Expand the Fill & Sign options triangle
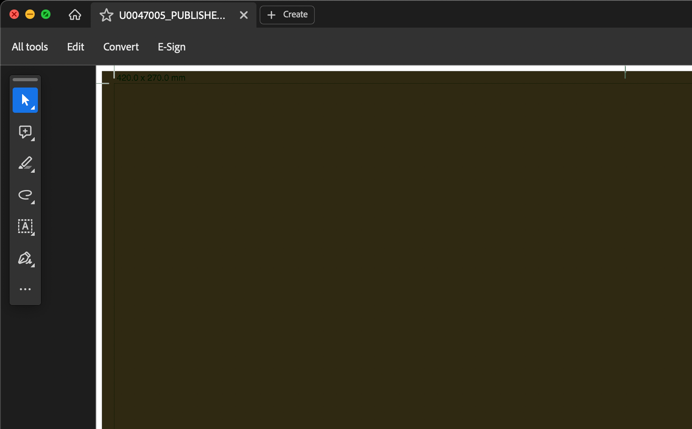The image size is (692, 429). (33, 266)
